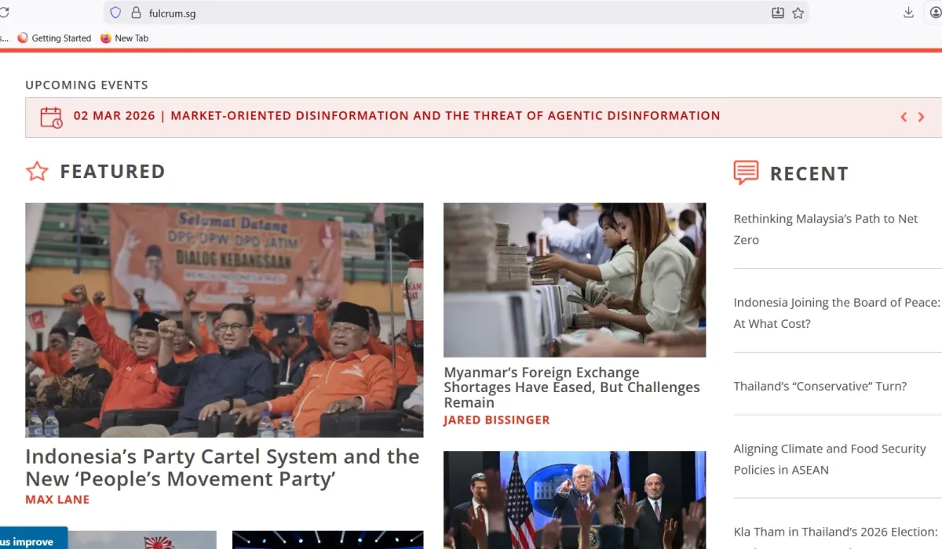Open the Firefox downloads panel
Viewport: 942px width, 549px height.
[909, 13]
